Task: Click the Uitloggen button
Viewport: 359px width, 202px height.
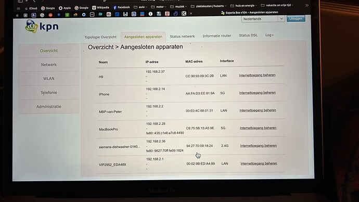Action: (x=296, y=19)
